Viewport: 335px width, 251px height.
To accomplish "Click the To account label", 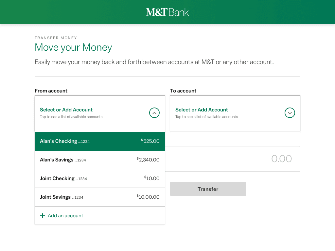I will [x=183, y=91].
